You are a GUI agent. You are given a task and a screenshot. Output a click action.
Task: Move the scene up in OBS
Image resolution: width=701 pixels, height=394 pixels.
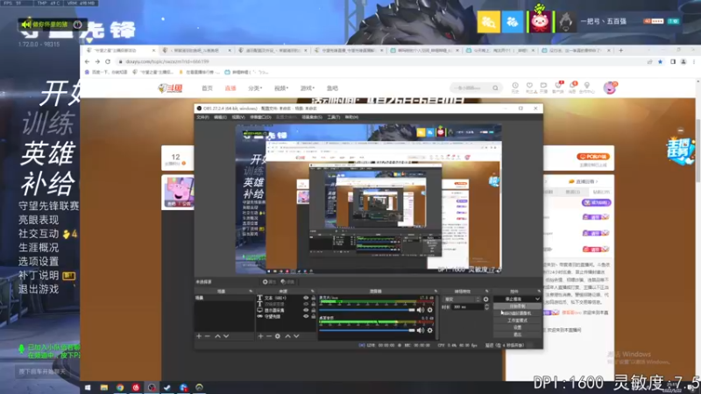tap(217, 336)
